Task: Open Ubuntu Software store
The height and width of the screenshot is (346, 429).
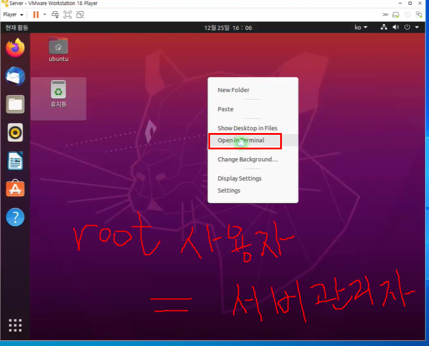Action: pyautogui.click(x=15, y=188)
